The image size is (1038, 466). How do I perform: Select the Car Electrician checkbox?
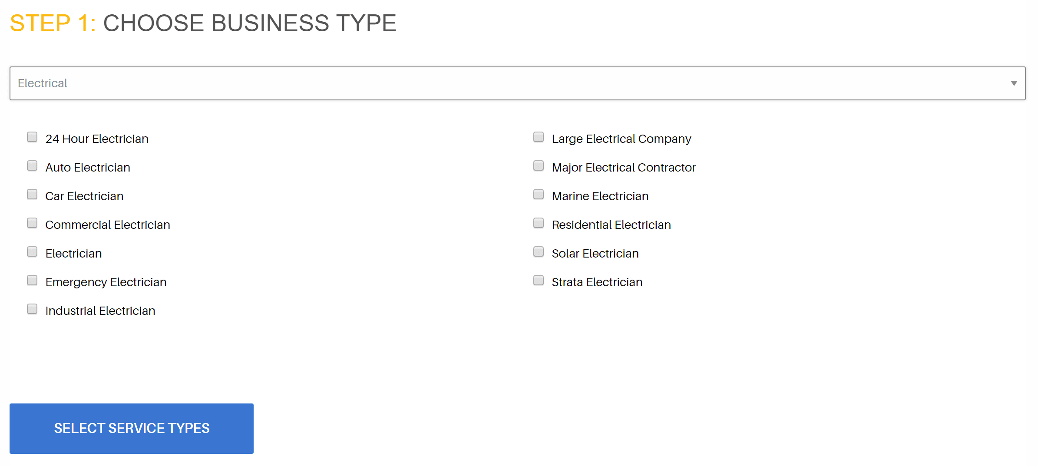(x=32, y=195)
